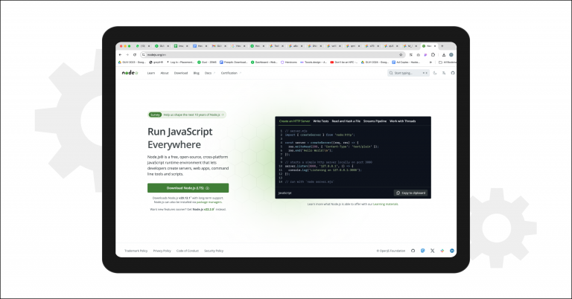Open the Node.js v23.2.0 link
This screenshot has height=299, width=572.
tap(203, 210)
